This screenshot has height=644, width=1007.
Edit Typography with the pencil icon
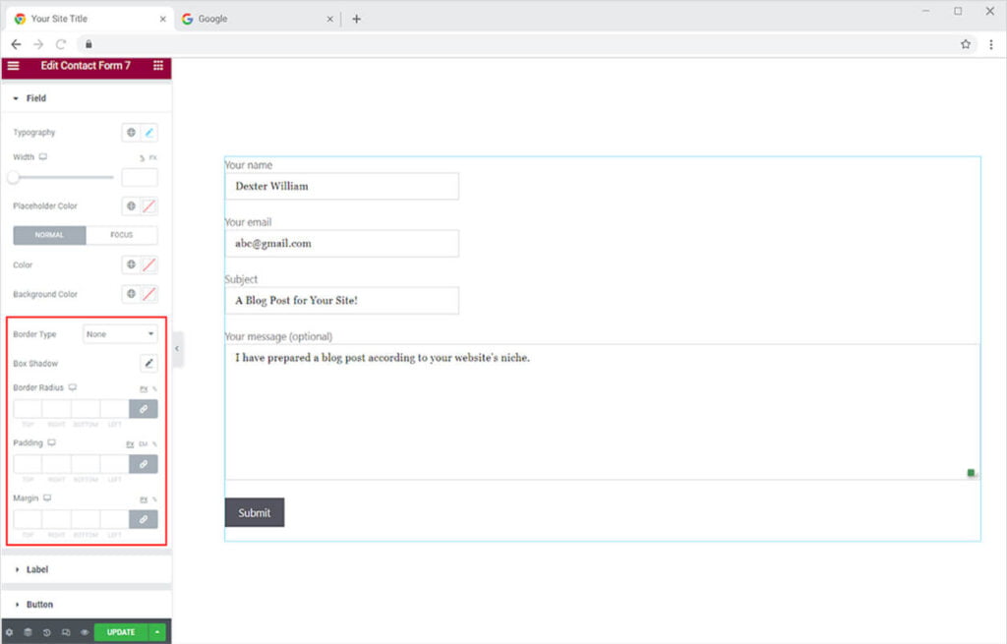coord(149,132)
